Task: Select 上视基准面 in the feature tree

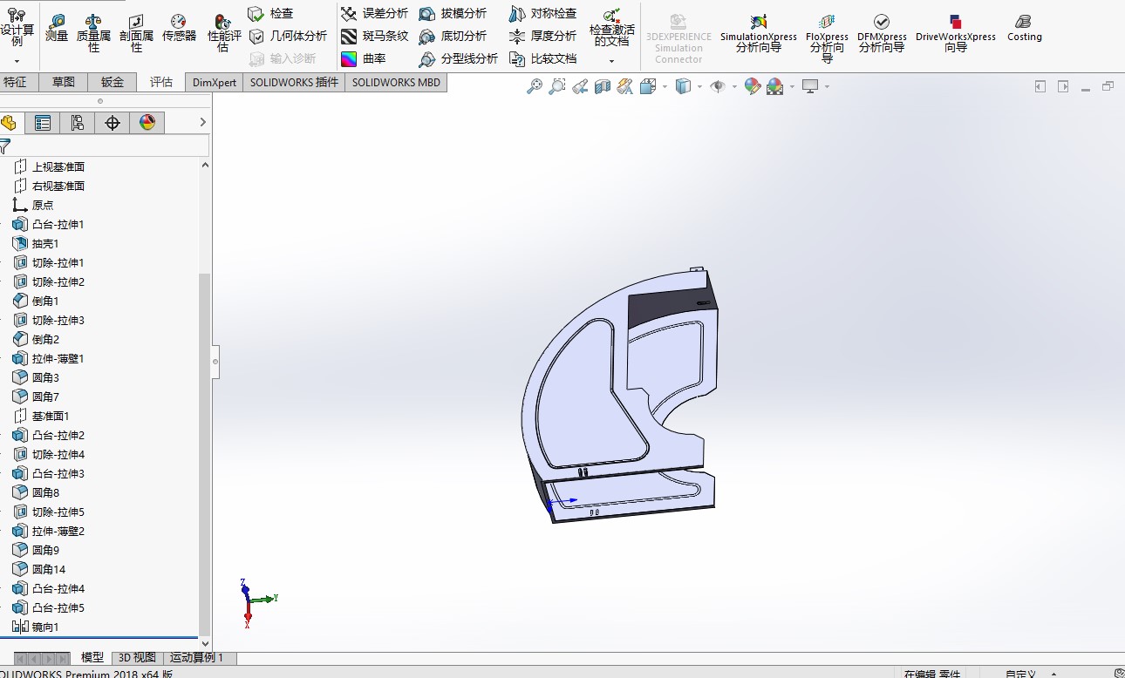Action: tap(58, 166)
